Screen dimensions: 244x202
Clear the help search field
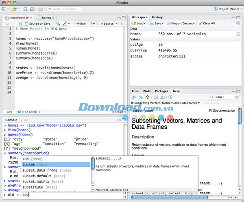[x=237, y=97]
